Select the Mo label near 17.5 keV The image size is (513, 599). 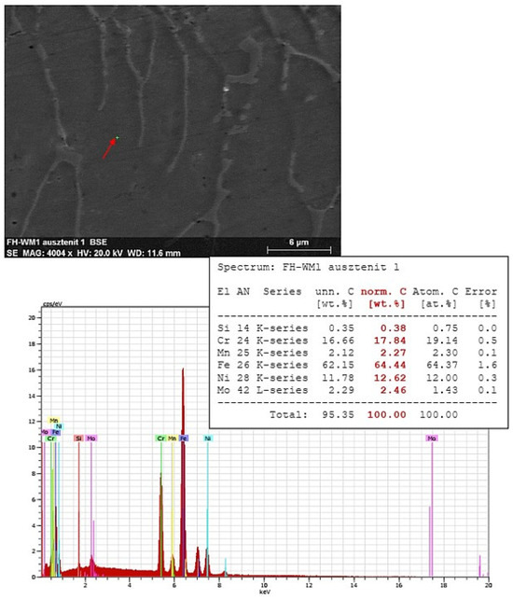point(432,439)
